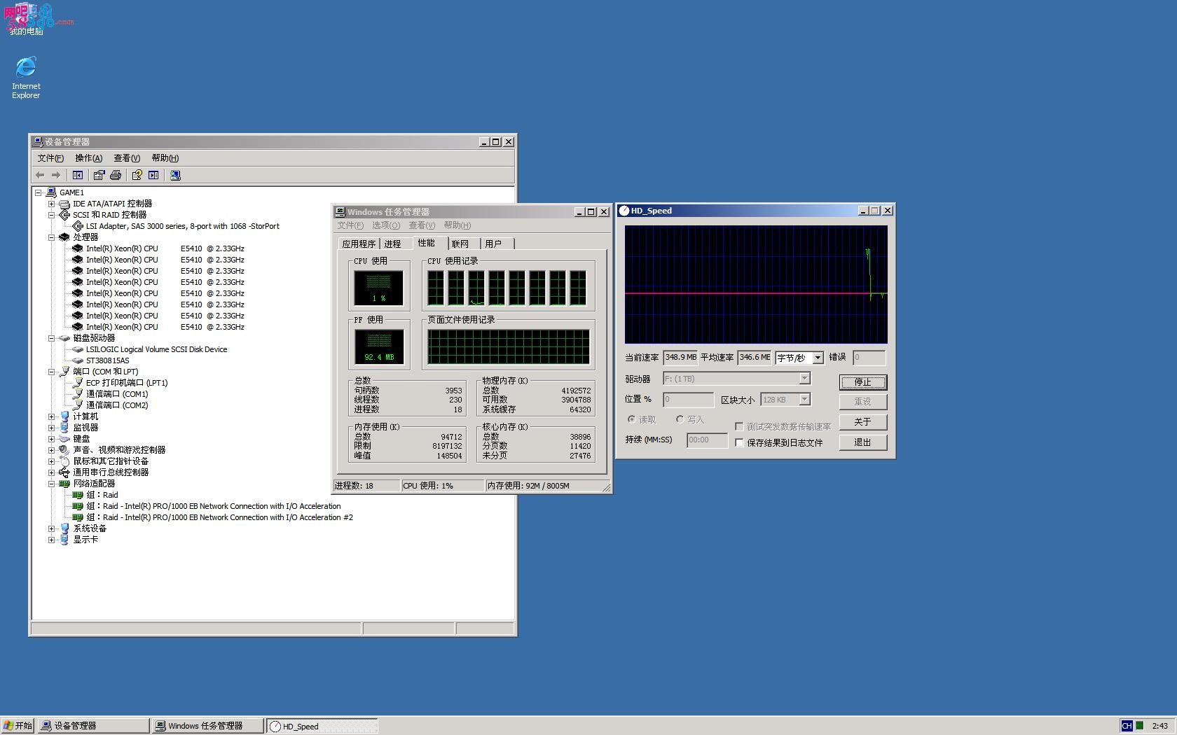Click the show/hide console tree toolbar icon
1177x735 pixels.
coord(78,175)
